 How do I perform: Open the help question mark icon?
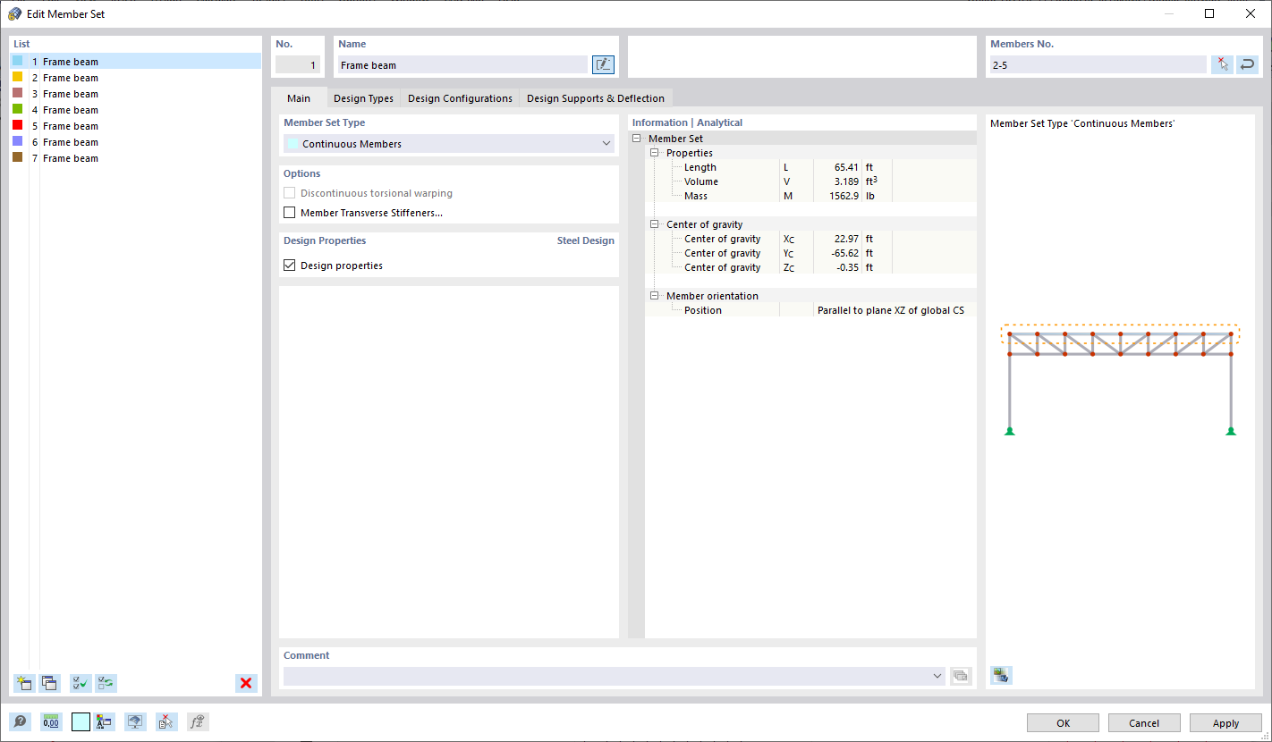(x=20, y=721)
